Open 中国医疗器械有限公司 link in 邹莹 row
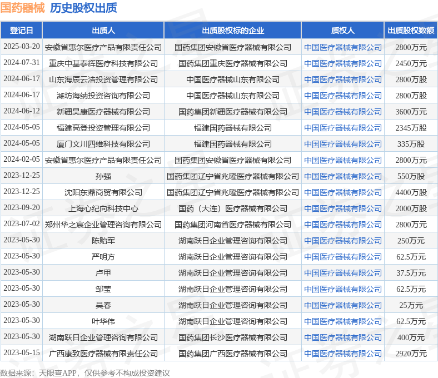Screen dimensions: 438x378 [x=343, y=289]
